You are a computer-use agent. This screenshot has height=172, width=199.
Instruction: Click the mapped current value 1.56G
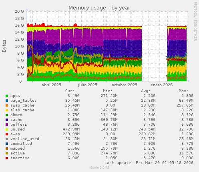(x=73, y=148)
